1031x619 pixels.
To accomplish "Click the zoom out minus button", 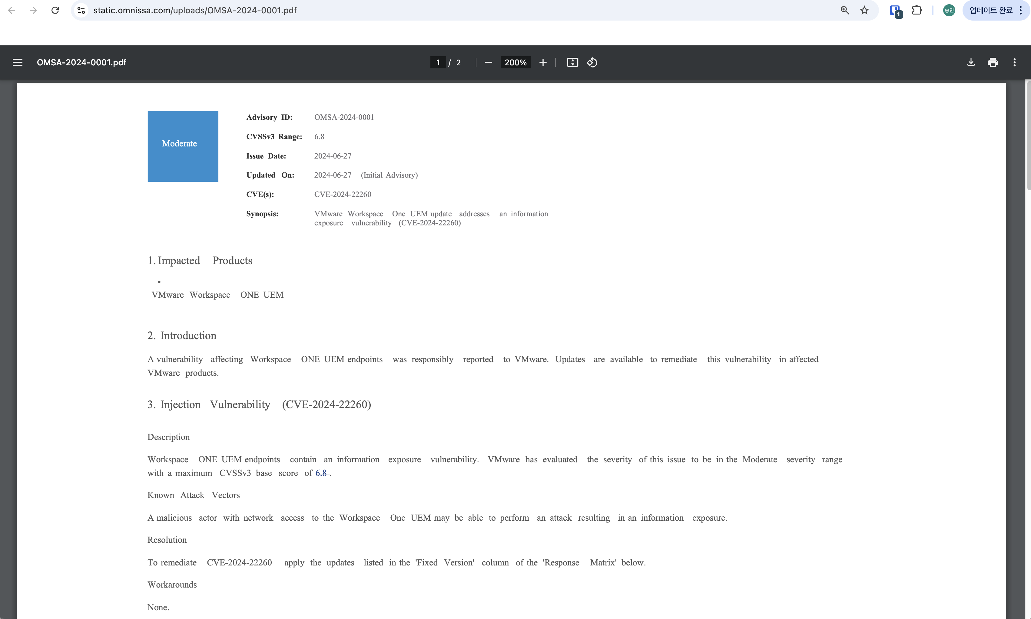I will pyautogui.click(x=488, y=63).
